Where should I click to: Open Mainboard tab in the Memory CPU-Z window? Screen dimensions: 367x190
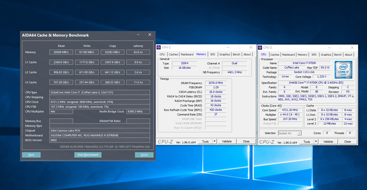click(187, 54)
